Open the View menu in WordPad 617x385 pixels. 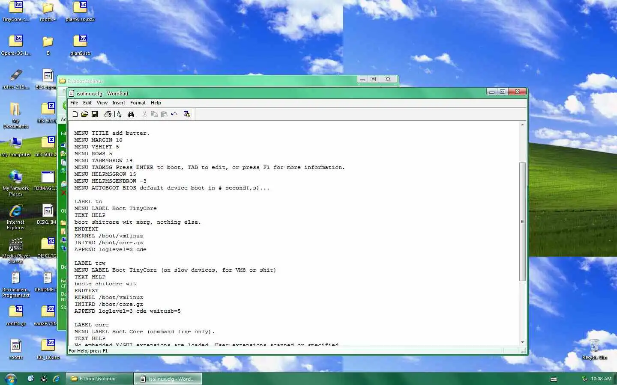102,103
